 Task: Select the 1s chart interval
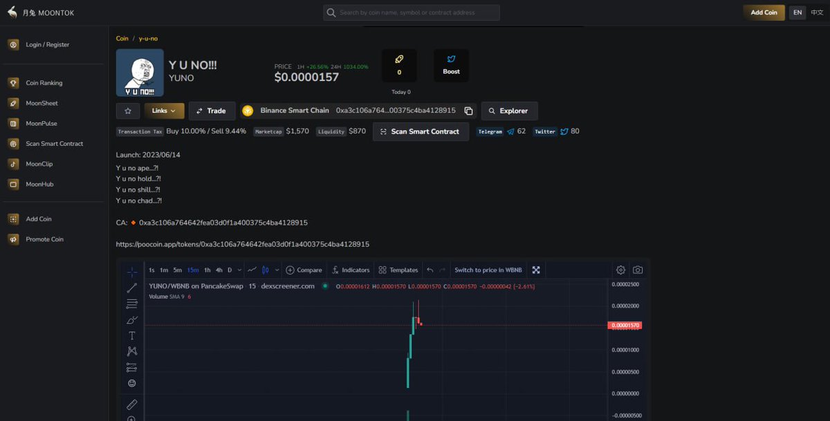tap(151, 270)
